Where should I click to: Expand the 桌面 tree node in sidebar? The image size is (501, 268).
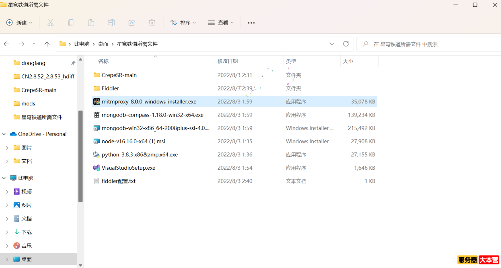point(7,259)
